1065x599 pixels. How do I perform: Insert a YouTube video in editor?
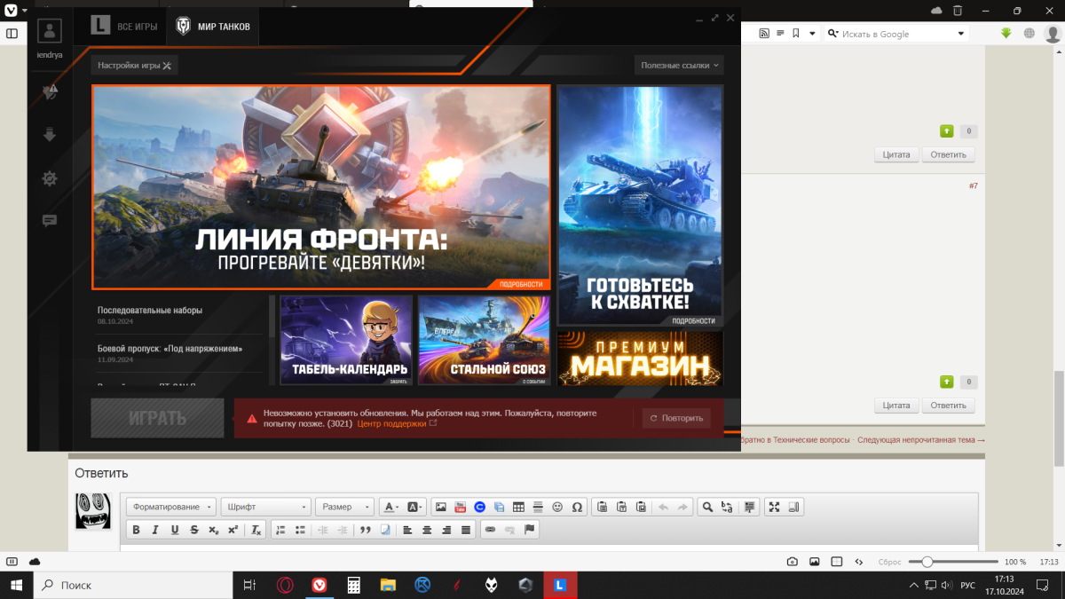[460, 507]
